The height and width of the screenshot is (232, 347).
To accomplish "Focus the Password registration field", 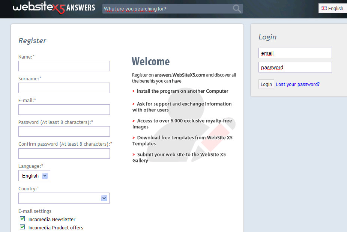I will (x=64, y=131).
